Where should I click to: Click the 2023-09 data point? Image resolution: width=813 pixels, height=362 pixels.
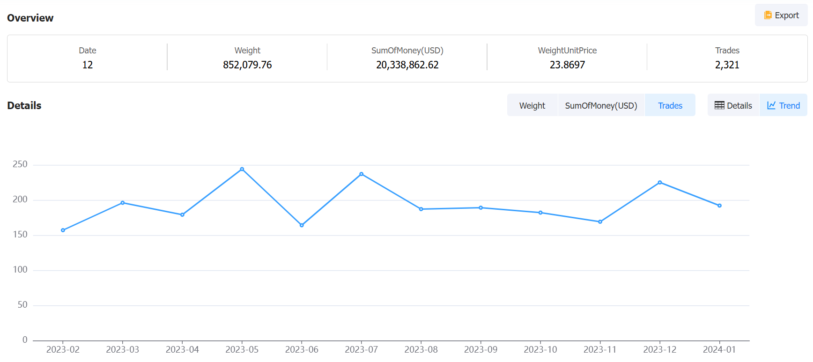tap(481, 207)
